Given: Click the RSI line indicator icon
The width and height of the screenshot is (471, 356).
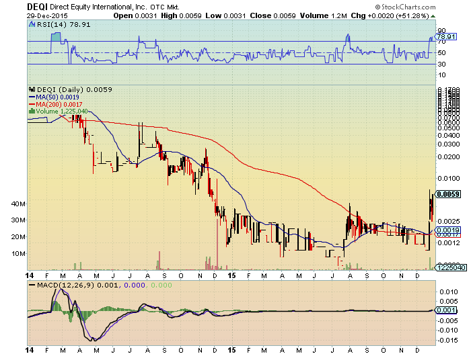Looking at the screenshot, I should [32, 25].
